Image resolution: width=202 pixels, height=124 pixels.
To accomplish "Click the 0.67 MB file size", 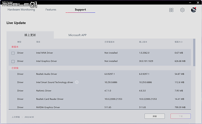I will [179, 53].
